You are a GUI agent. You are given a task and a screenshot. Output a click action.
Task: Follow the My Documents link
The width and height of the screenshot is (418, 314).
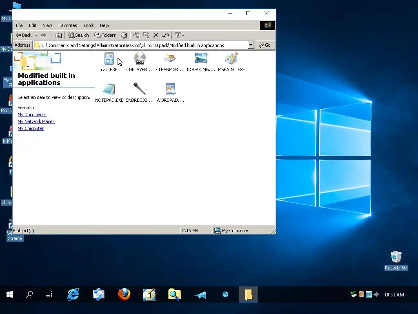coord(32,114)
